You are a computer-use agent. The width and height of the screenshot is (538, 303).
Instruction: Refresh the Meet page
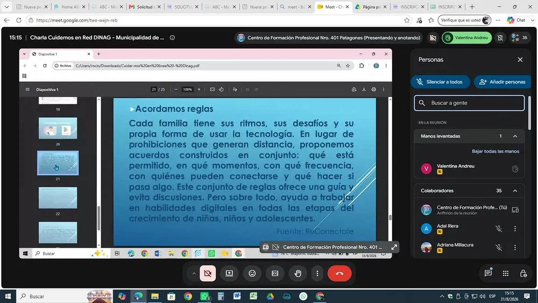pos(19,20)
